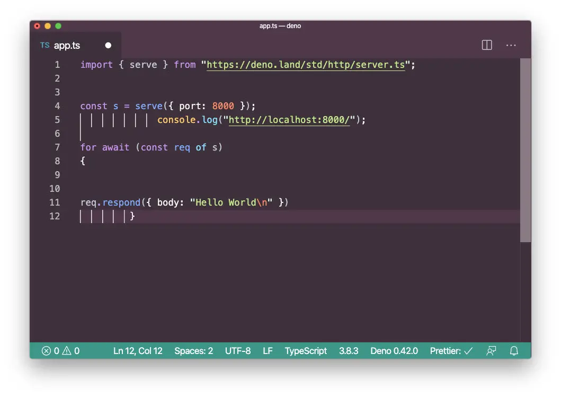Click line number 11 in gutter
The image size is (561, 398).
pyautogui.click(x=55, y=202)
